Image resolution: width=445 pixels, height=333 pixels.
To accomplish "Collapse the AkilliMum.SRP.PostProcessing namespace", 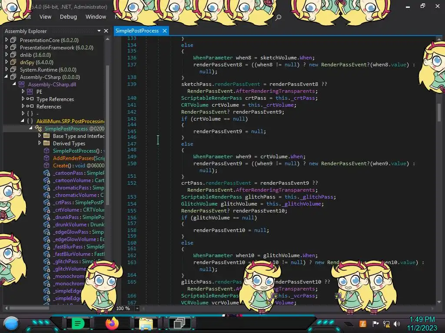I will tap(23, 121).
